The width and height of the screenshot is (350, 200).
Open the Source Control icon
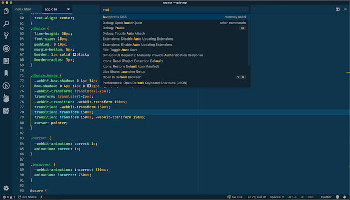pyautogui.click(x=6, y=36)
